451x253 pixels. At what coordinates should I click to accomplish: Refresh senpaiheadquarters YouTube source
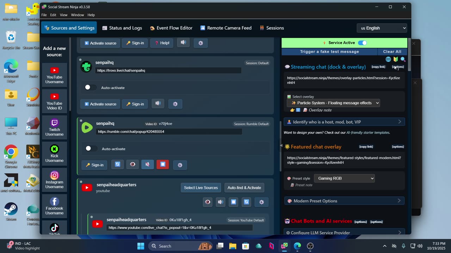[x=246, y=202]
